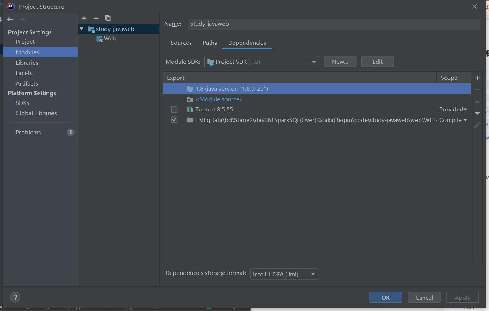Open Dependencies storage format dropdown
This screenshot has width=489, height=311.
[x=284, y=274]
